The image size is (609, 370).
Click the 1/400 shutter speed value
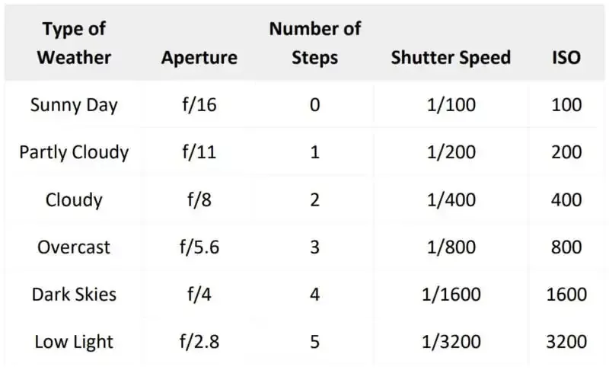pyautogui.click(x=451, y=199)
